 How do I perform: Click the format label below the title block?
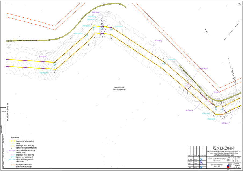pyautogui.click(x=229, y=169)
